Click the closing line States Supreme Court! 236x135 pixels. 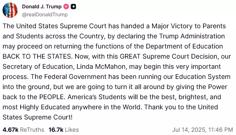click(x=38, y=117)
